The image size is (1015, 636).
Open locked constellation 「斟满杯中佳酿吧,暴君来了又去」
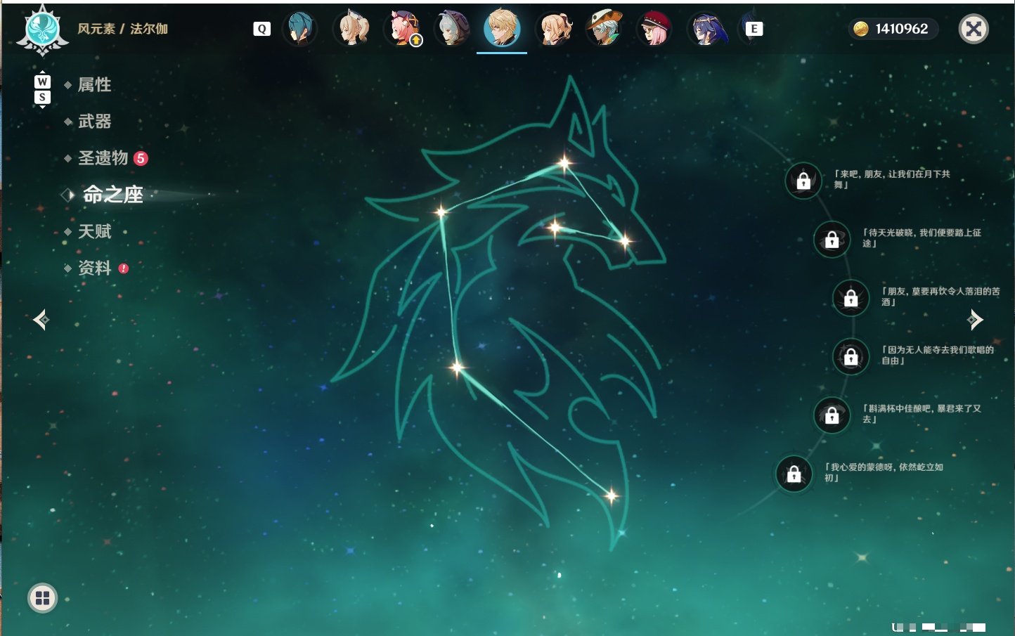tap(832, 415)
